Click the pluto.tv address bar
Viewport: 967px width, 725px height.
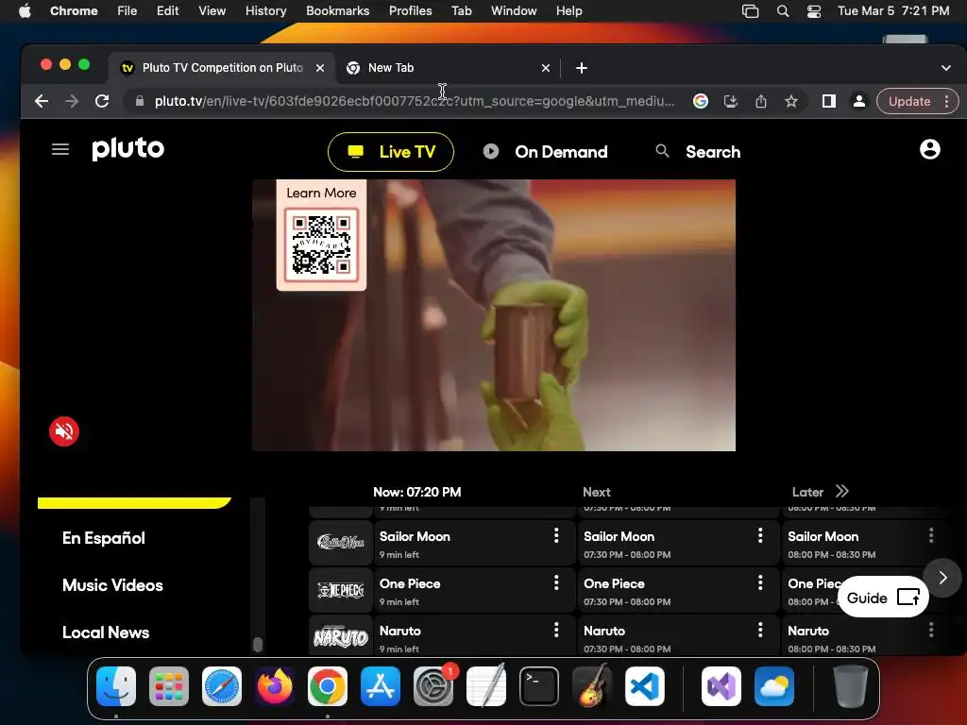(415, 101)
